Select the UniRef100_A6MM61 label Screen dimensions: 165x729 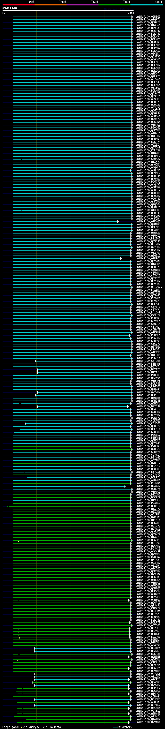[148, 116]
